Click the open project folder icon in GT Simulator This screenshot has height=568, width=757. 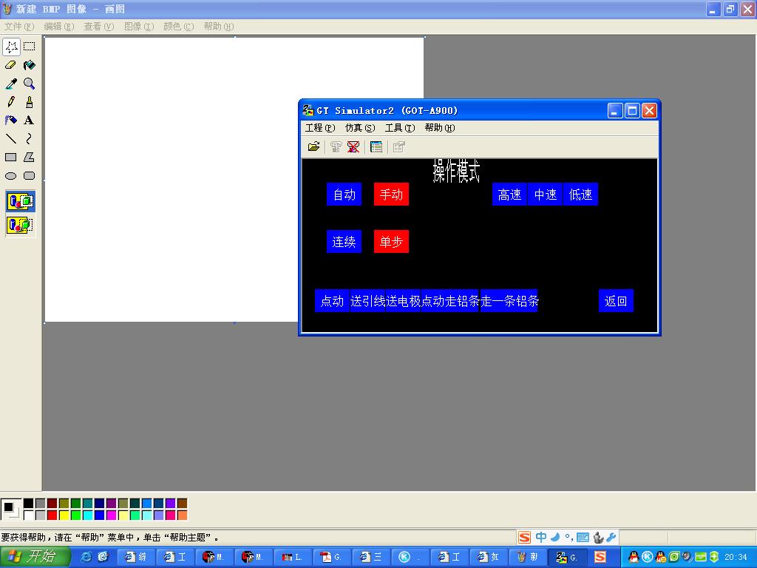pos(313,147)
